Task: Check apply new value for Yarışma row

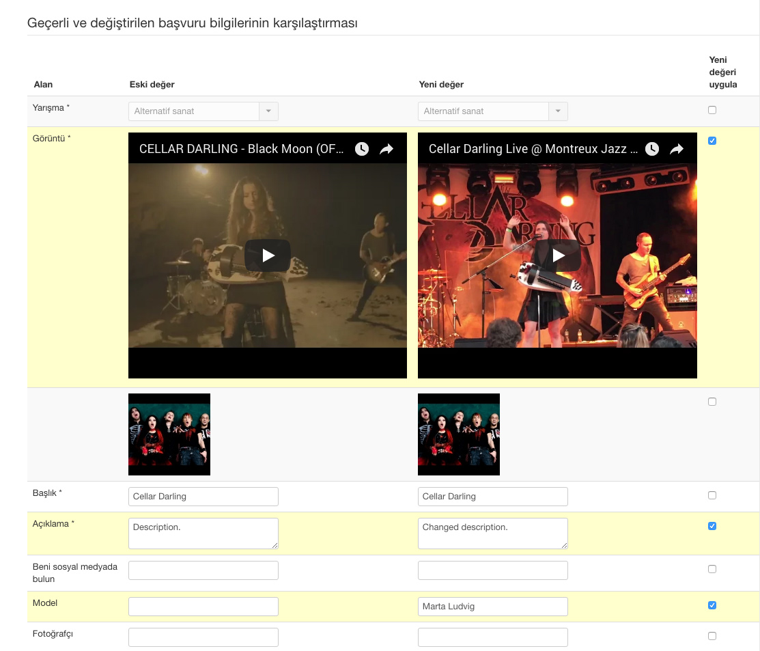Action: pos(712,110)
